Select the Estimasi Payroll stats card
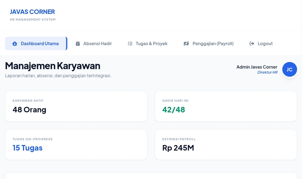The image size is (302, 179). click(x=226, y=144)
